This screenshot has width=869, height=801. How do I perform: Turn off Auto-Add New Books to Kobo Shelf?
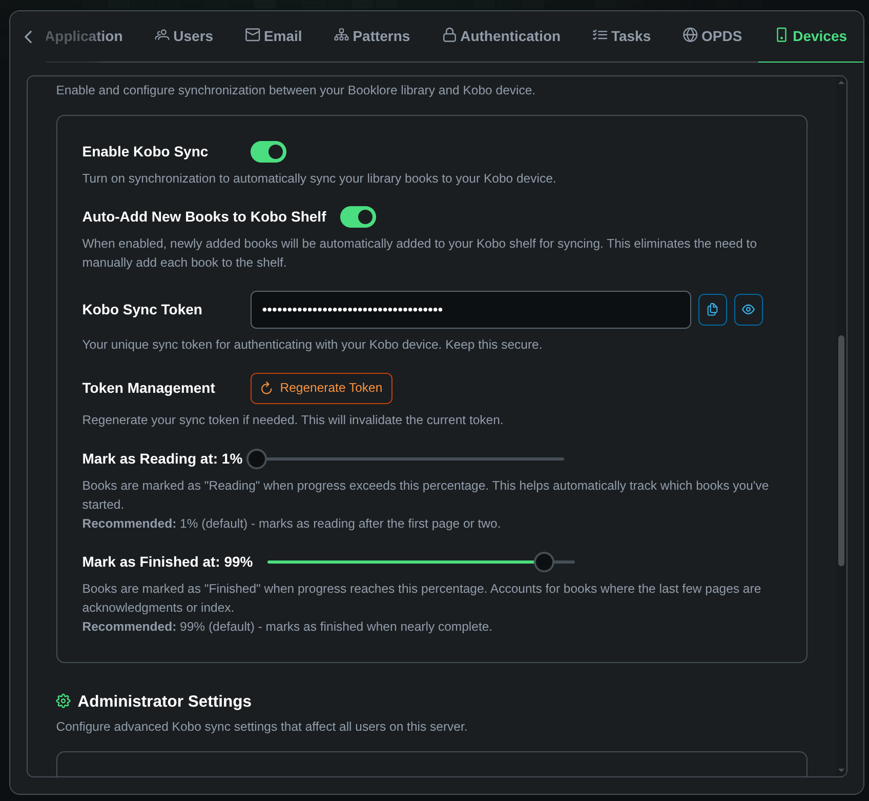click(x=358, y=217)
